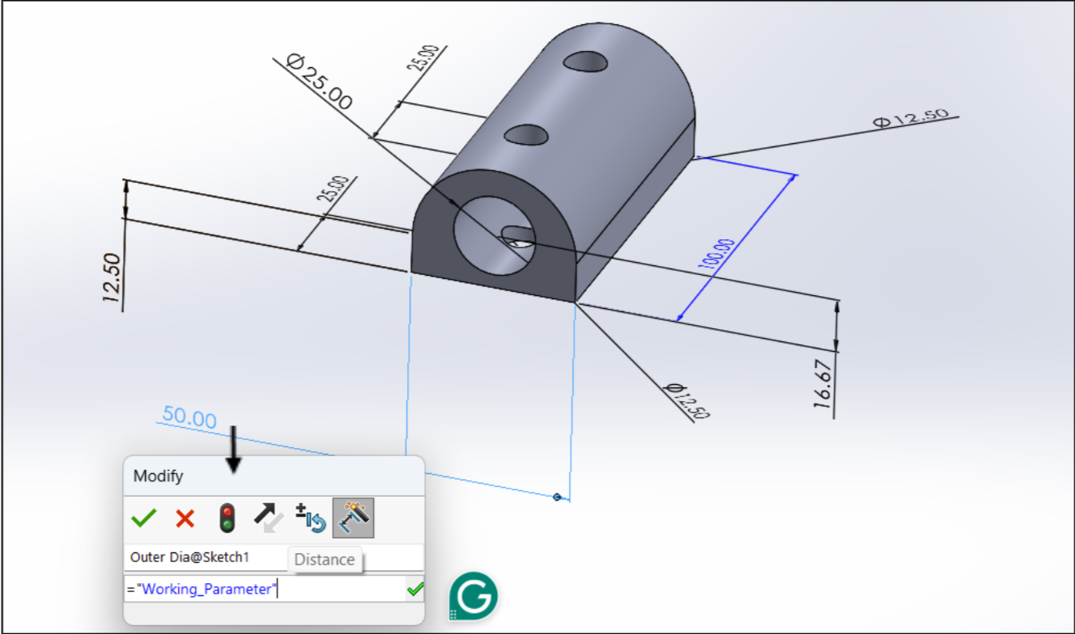
Task: Open the increment value reset icon
Action: (x=310, y=518)
